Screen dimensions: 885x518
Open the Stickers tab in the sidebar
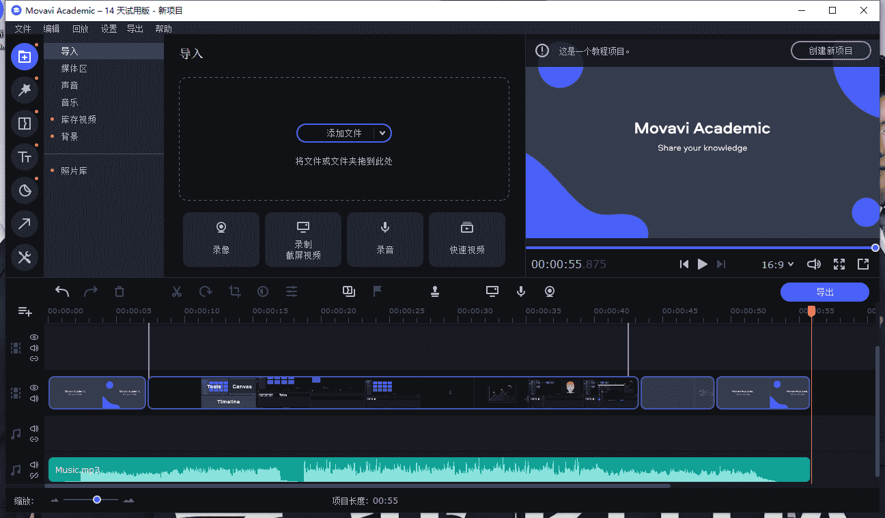[25, 190]
